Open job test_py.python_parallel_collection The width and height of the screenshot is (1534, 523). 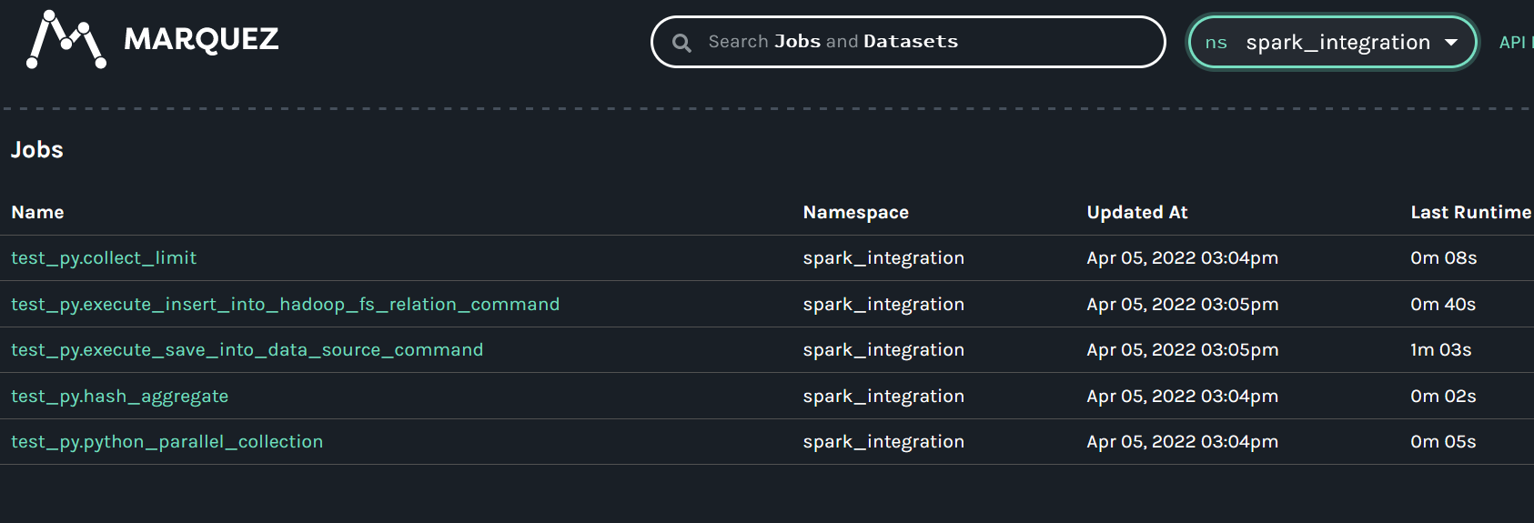[167, 442]
